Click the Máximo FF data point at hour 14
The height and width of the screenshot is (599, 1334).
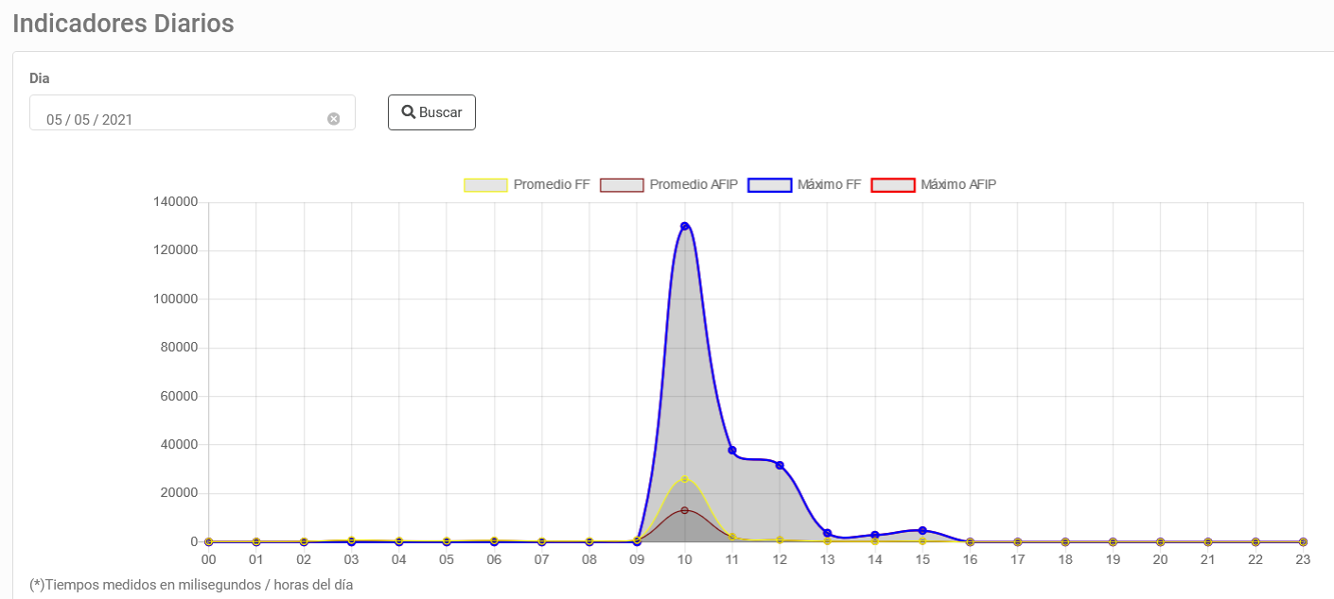click(875, 535)
